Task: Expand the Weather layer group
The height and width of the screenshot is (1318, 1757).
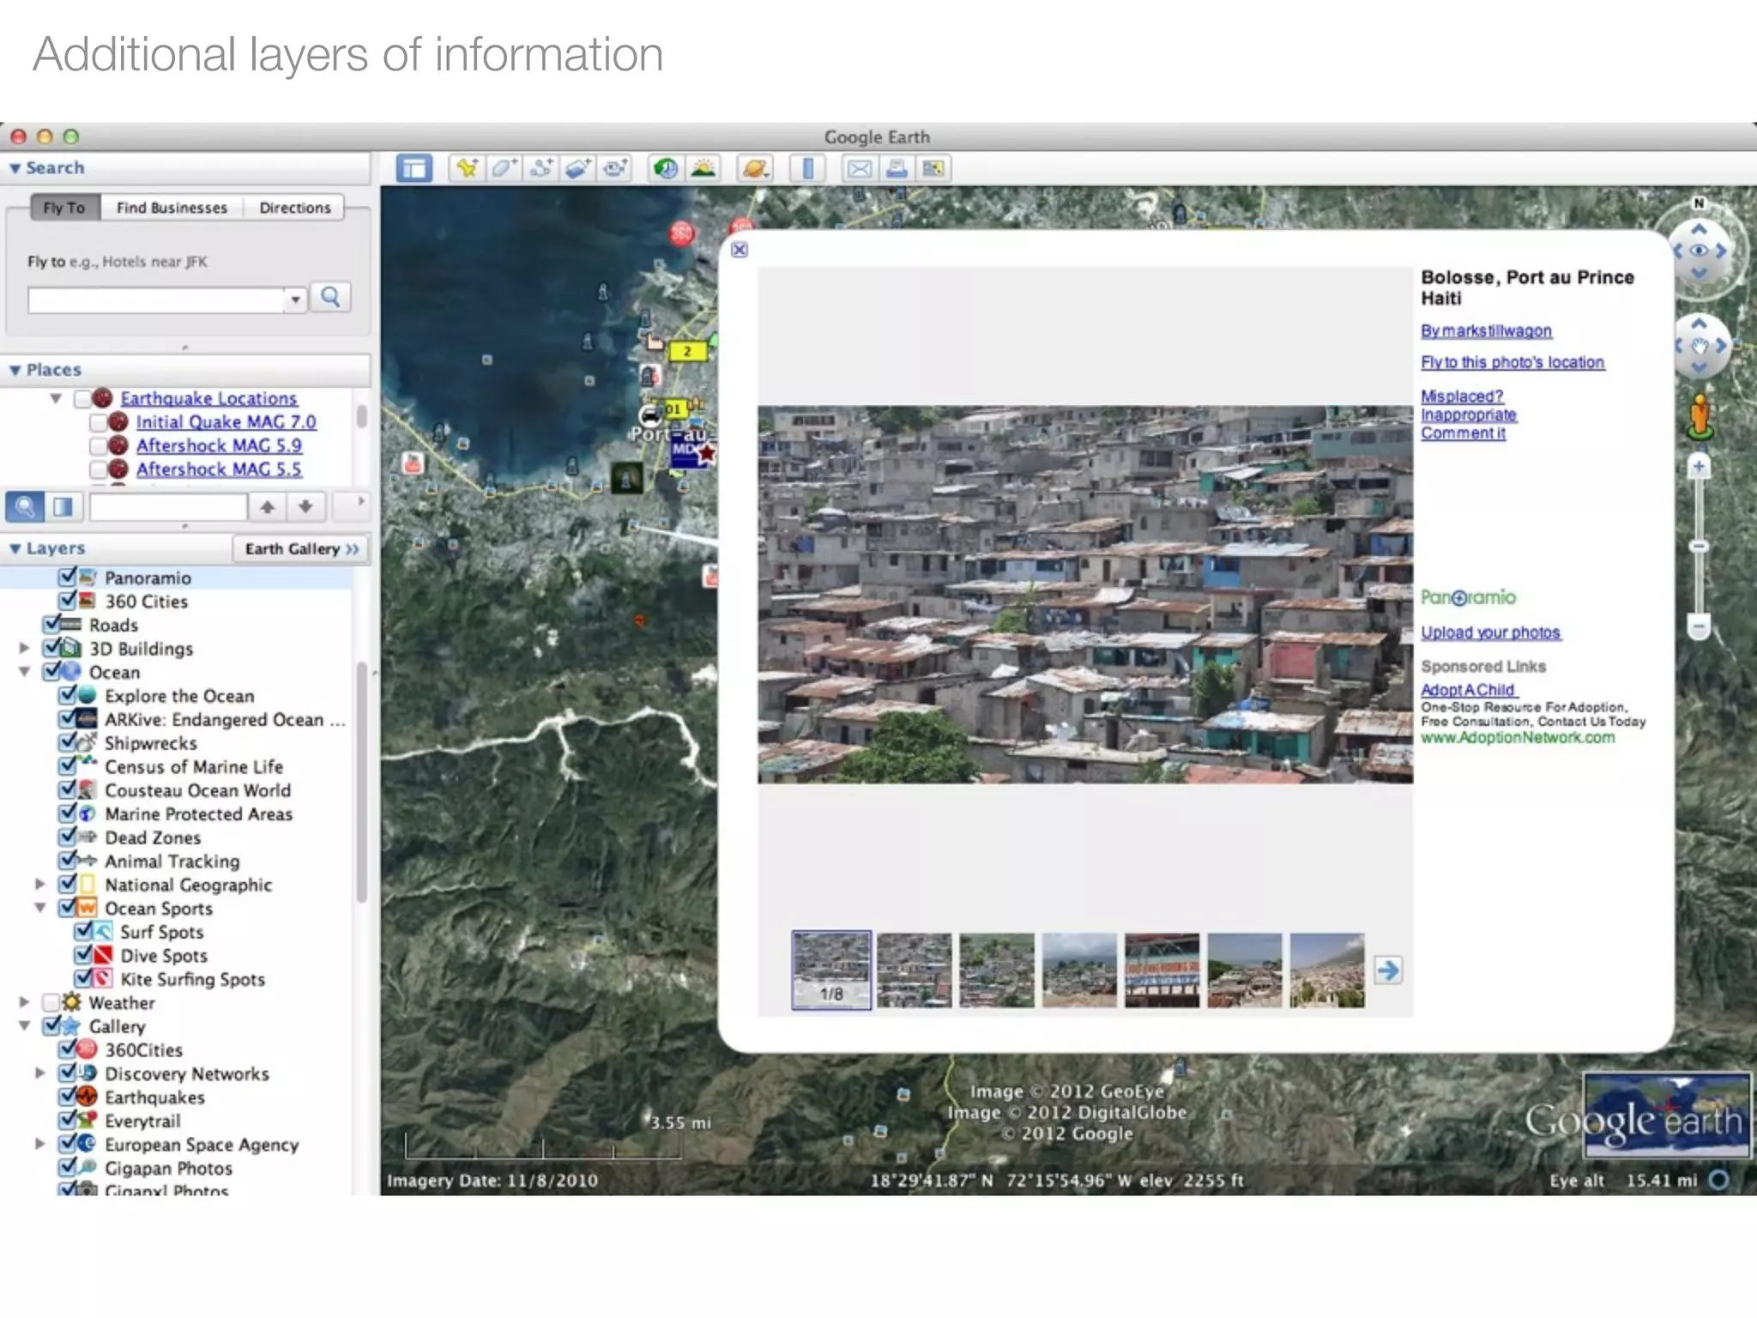Action: click(25, 1002)
